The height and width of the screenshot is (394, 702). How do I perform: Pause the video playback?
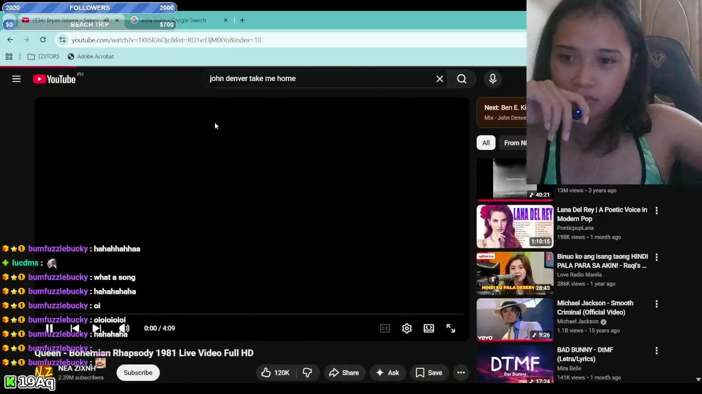pos(49,328)
